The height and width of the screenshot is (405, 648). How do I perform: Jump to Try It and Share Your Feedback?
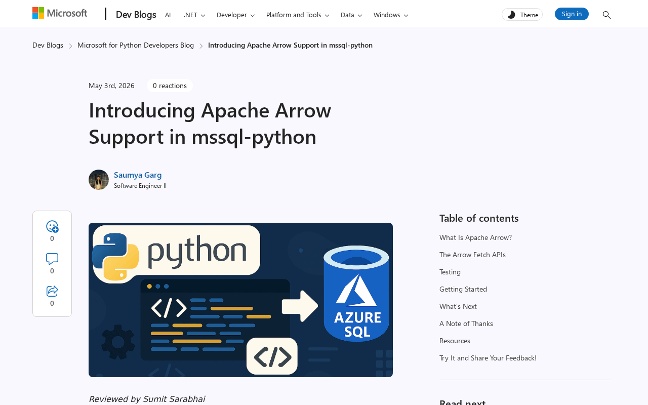488,358
